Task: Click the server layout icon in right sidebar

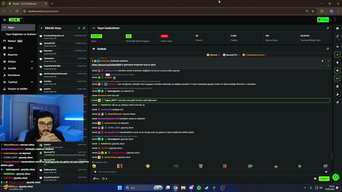Action: (337, 86)
